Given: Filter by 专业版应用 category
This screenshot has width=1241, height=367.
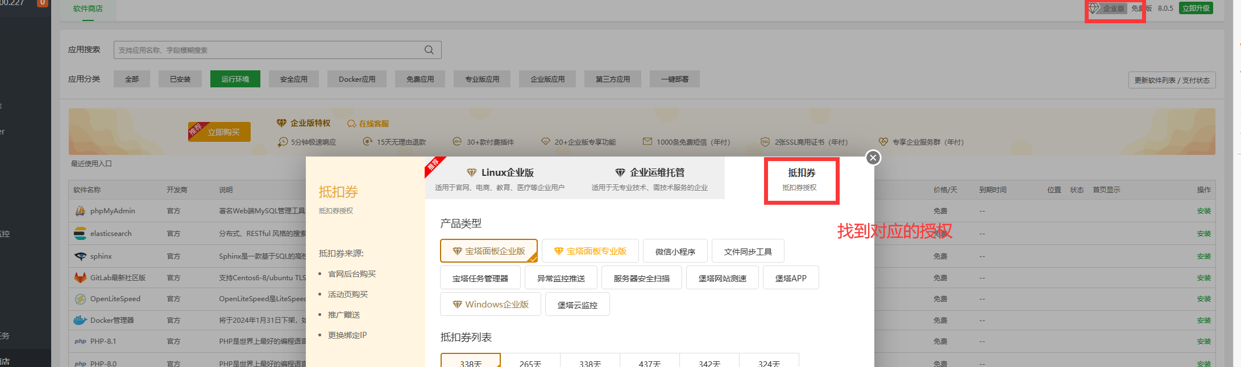Looking at the screenshot, I should point(482,79).
